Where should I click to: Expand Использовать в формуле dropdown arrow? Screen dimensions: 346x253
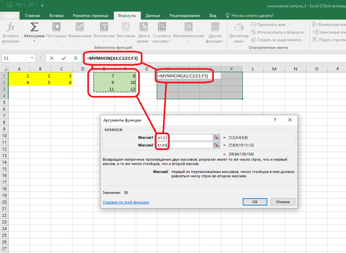305,32
